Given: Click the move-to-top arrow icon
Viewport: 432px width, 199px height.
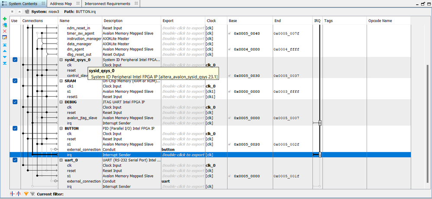Looking at the screenshot, I should pos(4,45).
